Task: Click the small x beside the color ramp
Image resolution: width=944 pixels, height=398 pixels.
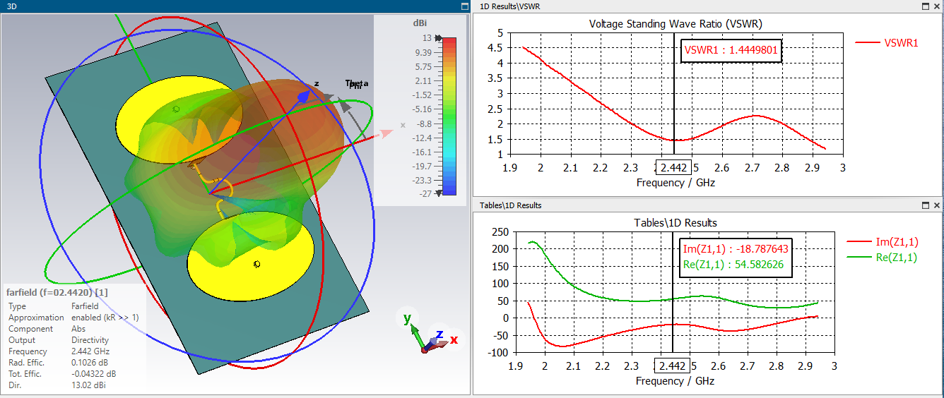Action: pos(403,126)
